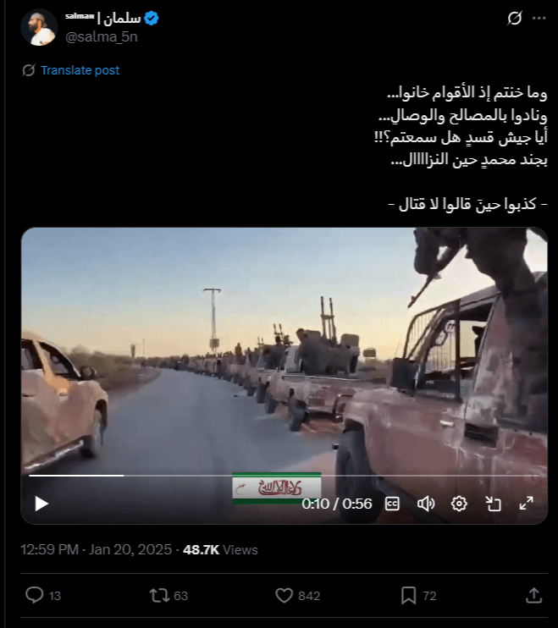Expand video to fullscreen
Image resolution: width=558 pixels, height=628 pixels.
click(527, 504)
